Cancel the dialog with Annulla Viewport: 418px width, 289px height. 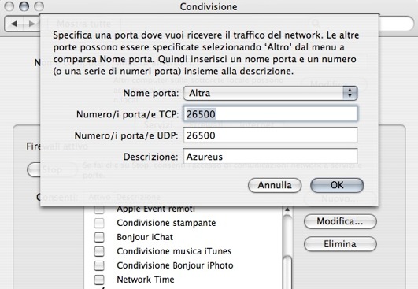(x=275, y=185)
